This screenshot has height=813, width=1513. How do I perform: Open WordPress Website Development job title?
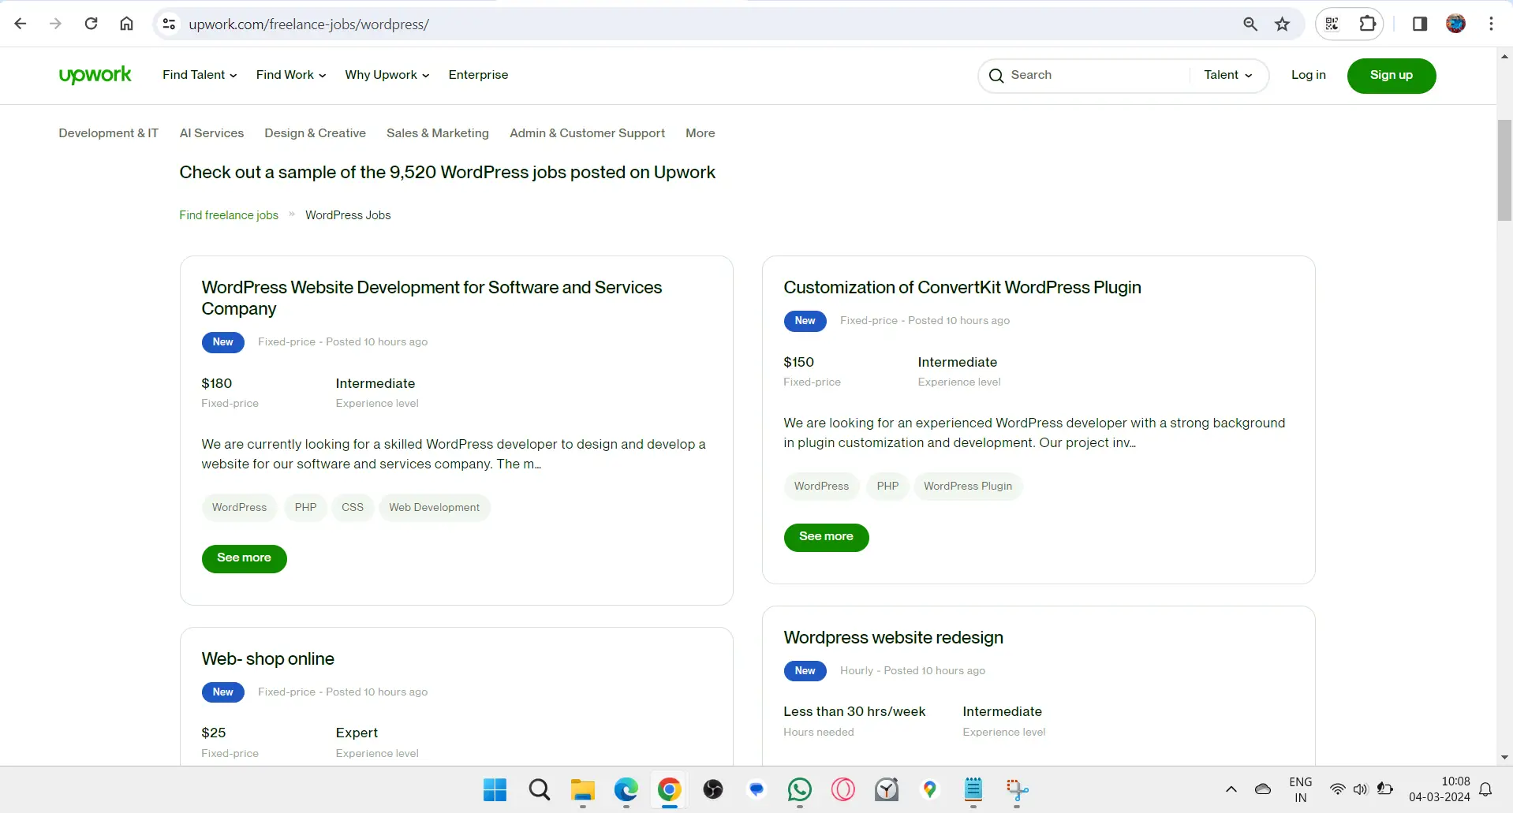click(431, 298)
